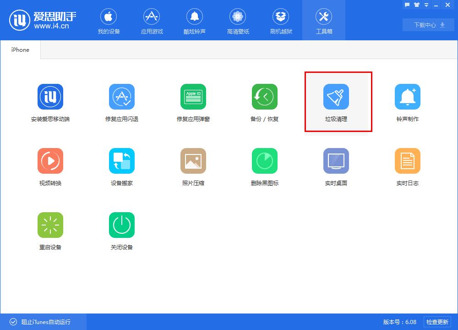Open the 下载中心 download center
This screenshot has width=458, height=330.
(428, 25)
